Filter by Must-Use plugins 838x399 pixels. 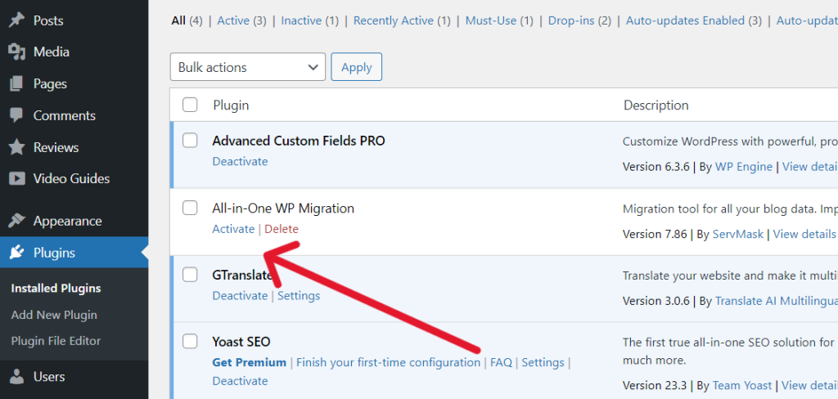[x=491, y=20]
